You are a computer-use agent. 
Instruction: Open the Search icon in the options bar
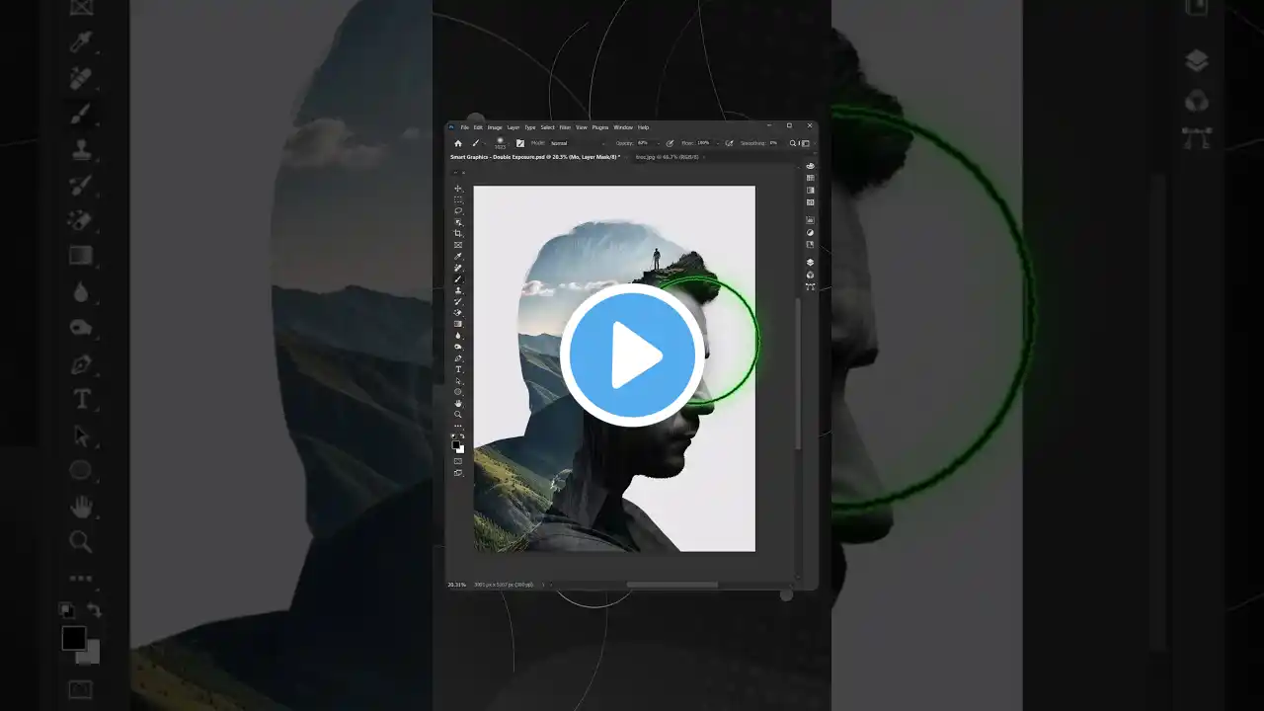(793, 143)
